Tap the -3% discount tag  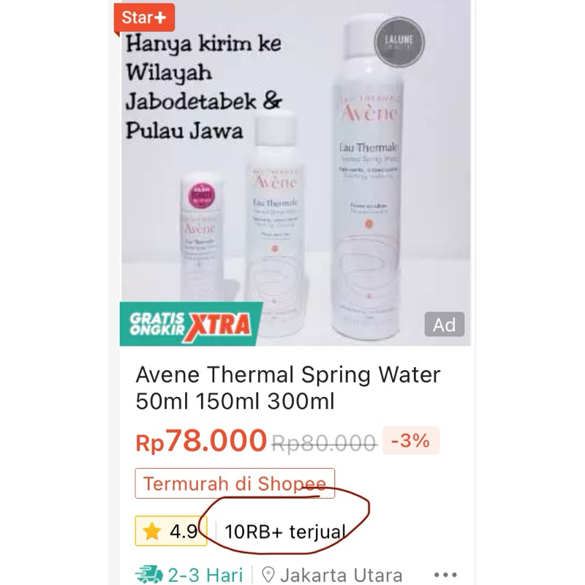click(411, 441)
